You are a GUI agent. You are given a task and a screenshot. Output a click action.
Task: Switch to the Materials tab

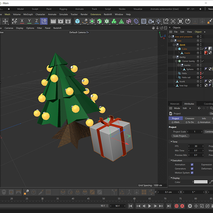[x=175, y=104]
